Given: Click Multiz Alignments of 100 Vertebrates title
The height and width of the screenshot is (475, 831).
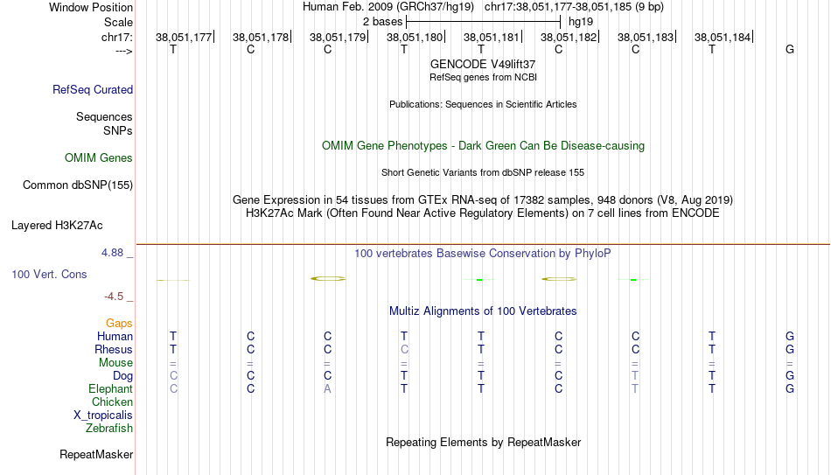Looking at the screenshot, I should (x=483, y=311).
